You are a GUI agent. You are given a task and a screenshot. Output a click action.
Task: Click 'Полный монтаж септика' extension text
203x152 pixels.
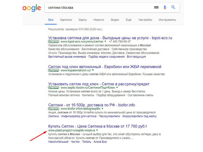pyautogui.click(x=64, y=95)
